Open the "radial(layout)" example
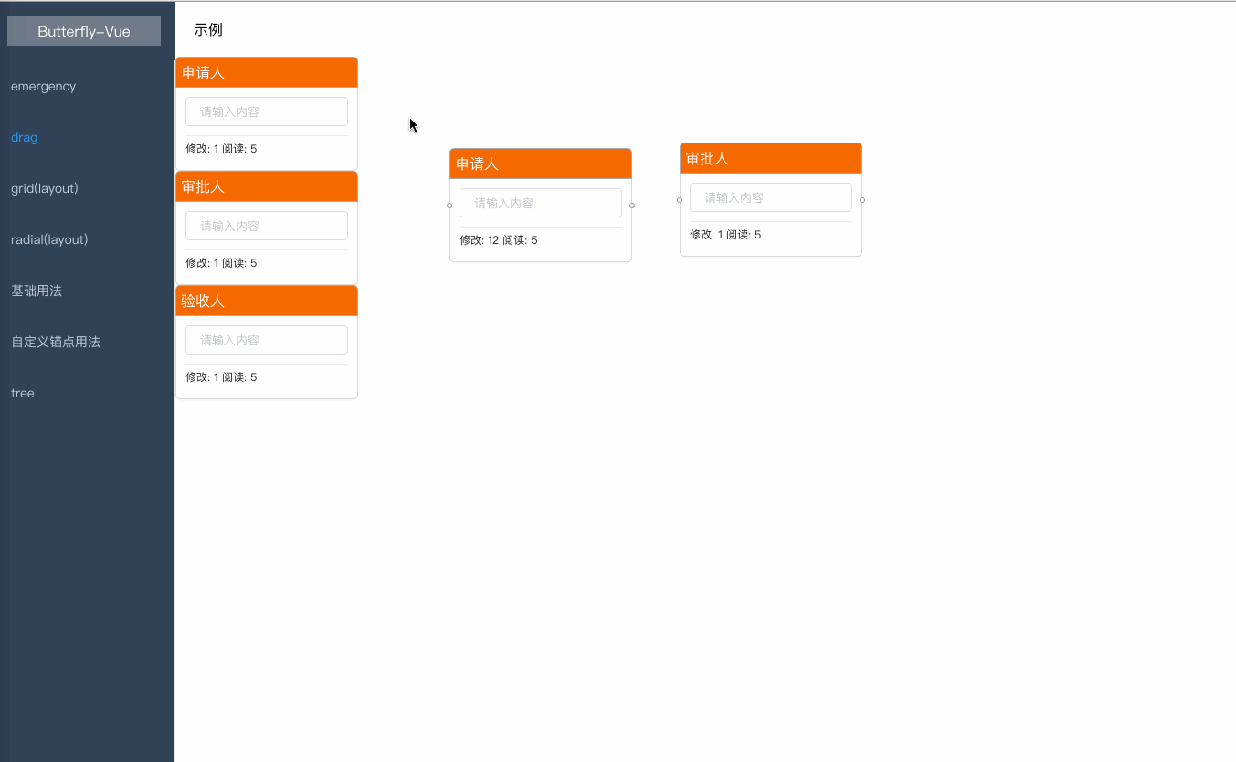Image resolution: width=1236 pixels, height=762 pixels. tap(49, 239)
